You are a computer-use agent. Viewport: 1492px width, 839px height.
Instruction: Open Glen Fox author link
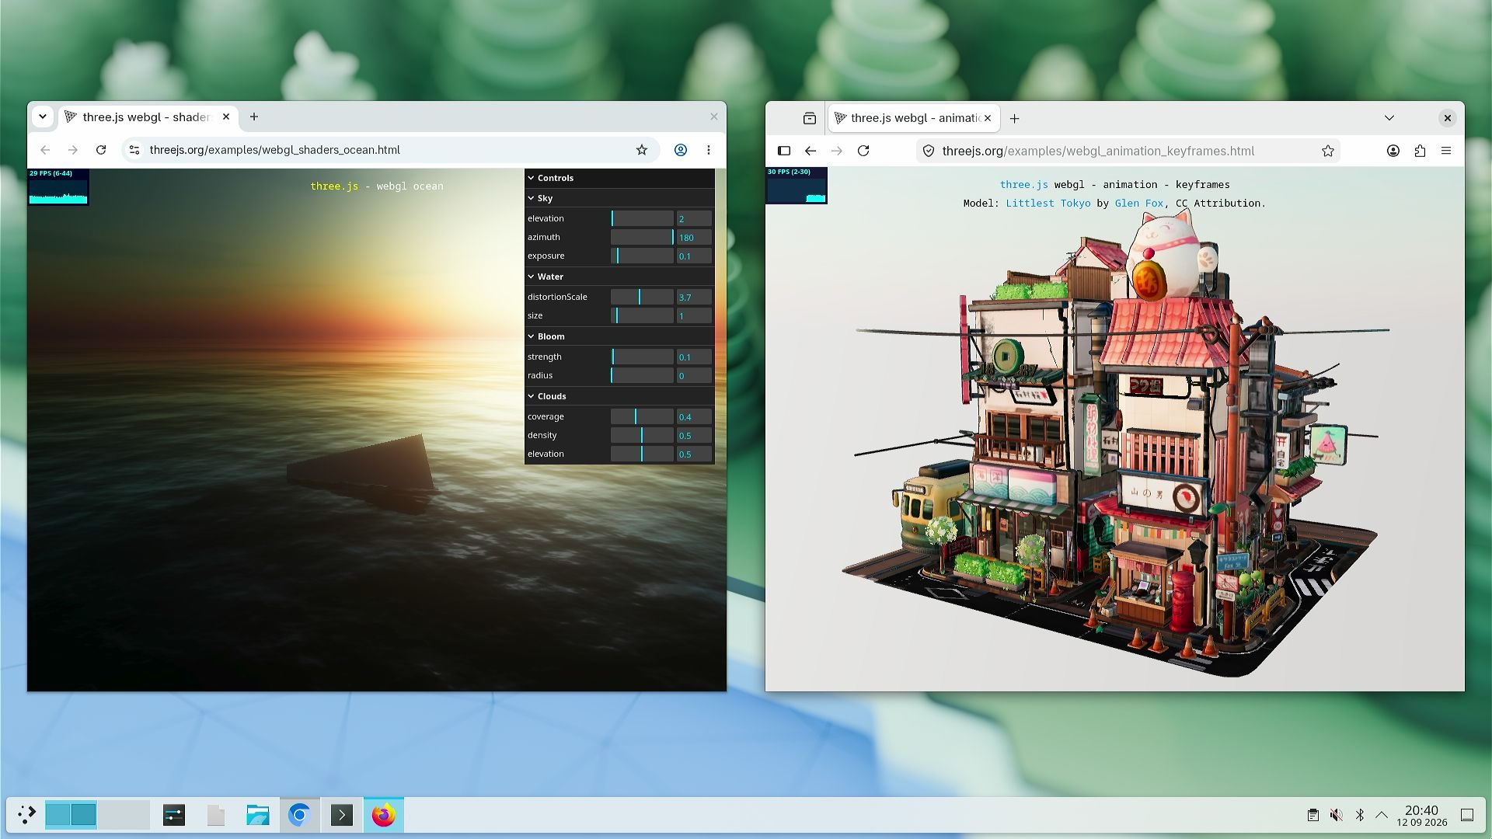(1138, 204)
